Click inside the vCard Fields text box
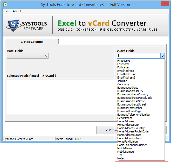Screen dimensions: 171x162 point(139,56)
